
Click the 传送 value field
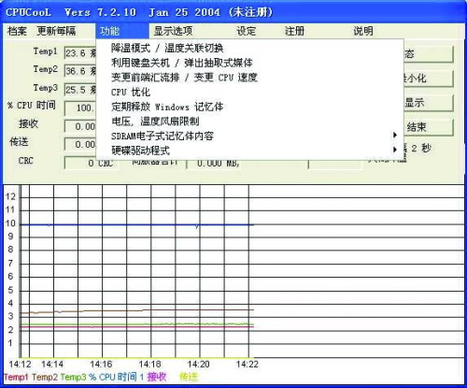(80, 145)
